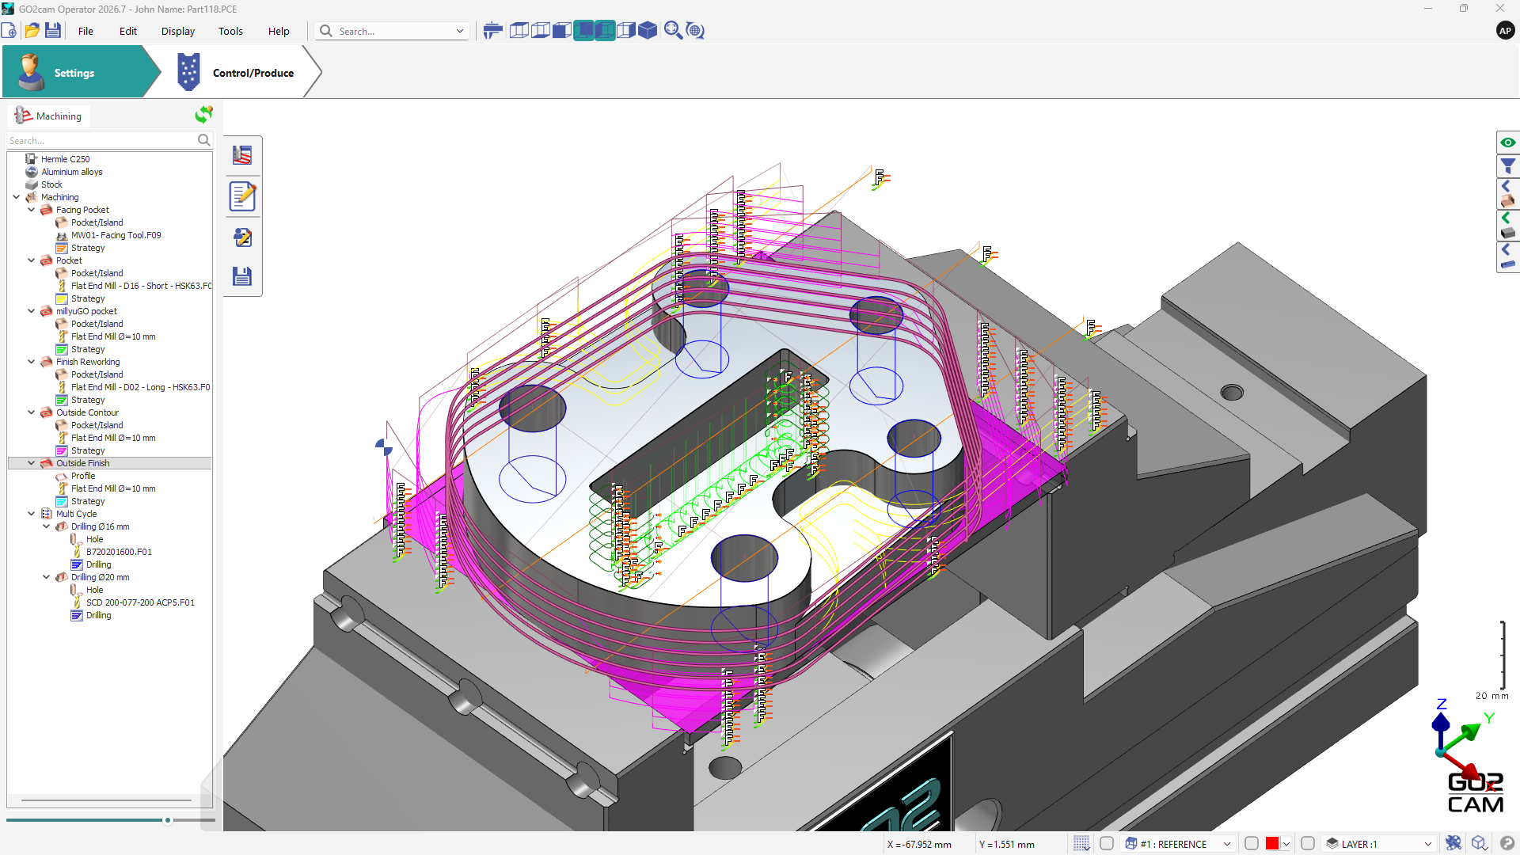Screen dimensions: 1520x855
Task: Click the zoom-fit magnifier icon
Action: 673,31
